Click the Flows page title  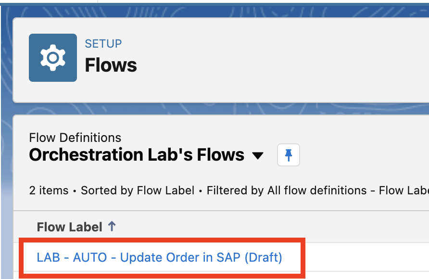coord(111,65)
